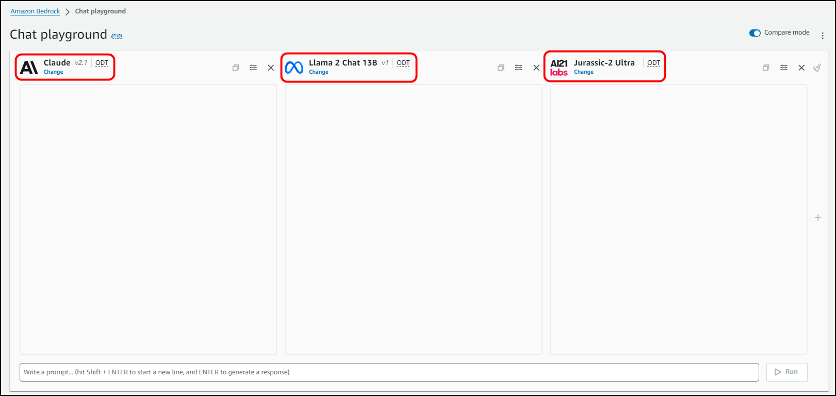Image resolution: width=836 pixels, height=396 pixels.
Task: Click the ODT label in the Llama header
Action: click(403, 63)
